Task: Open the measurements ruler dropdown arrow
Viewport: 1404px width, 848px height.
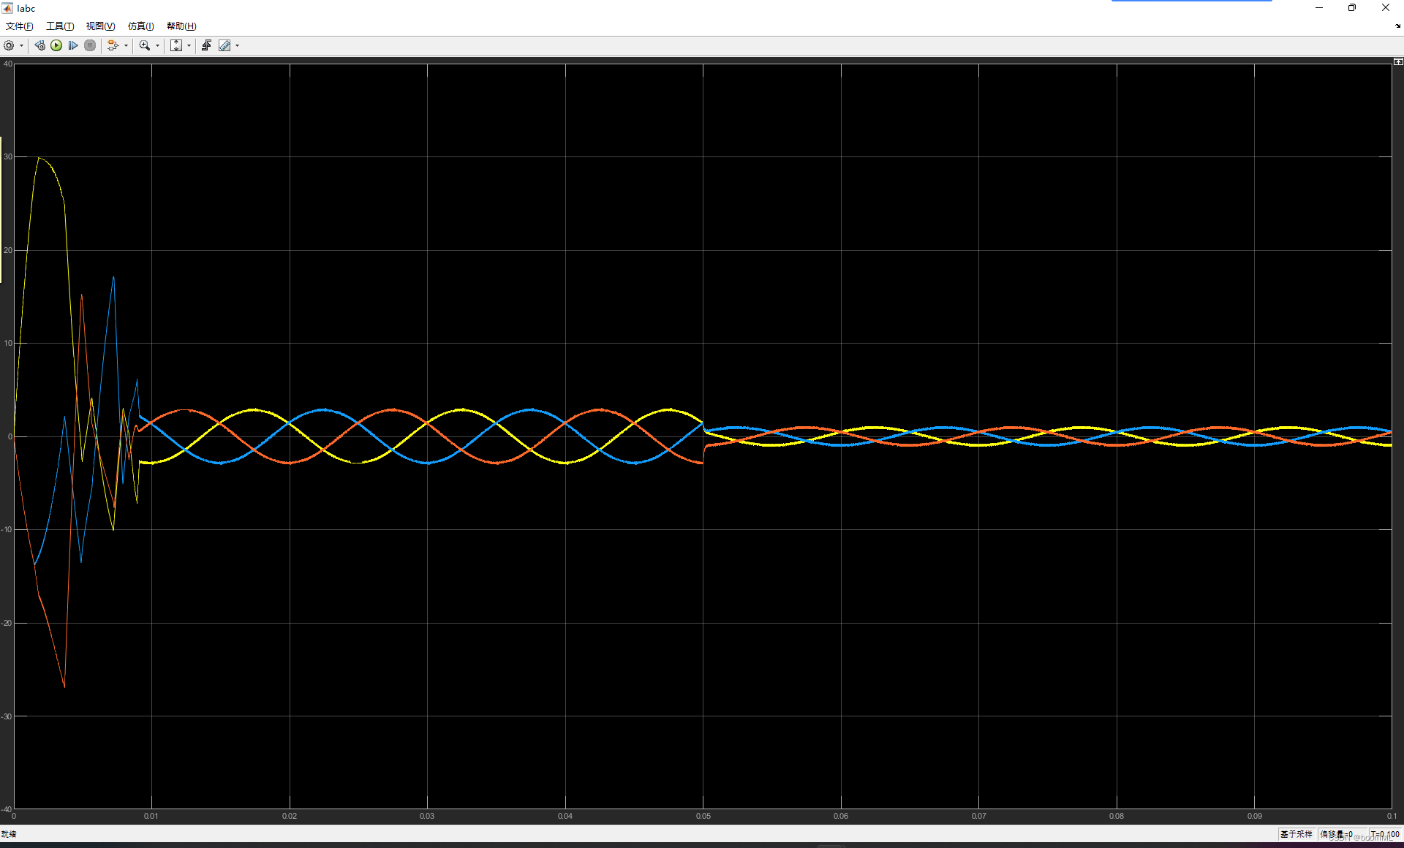Action: pyautogui.click(x=237, y=45)
